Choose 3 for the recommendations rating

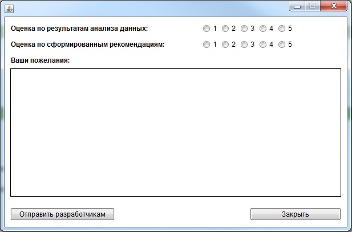coord(244,44)
